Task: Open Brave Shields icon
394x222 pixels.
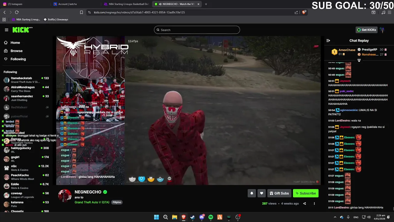Action: pyautogui.click(x=304, y=12)
